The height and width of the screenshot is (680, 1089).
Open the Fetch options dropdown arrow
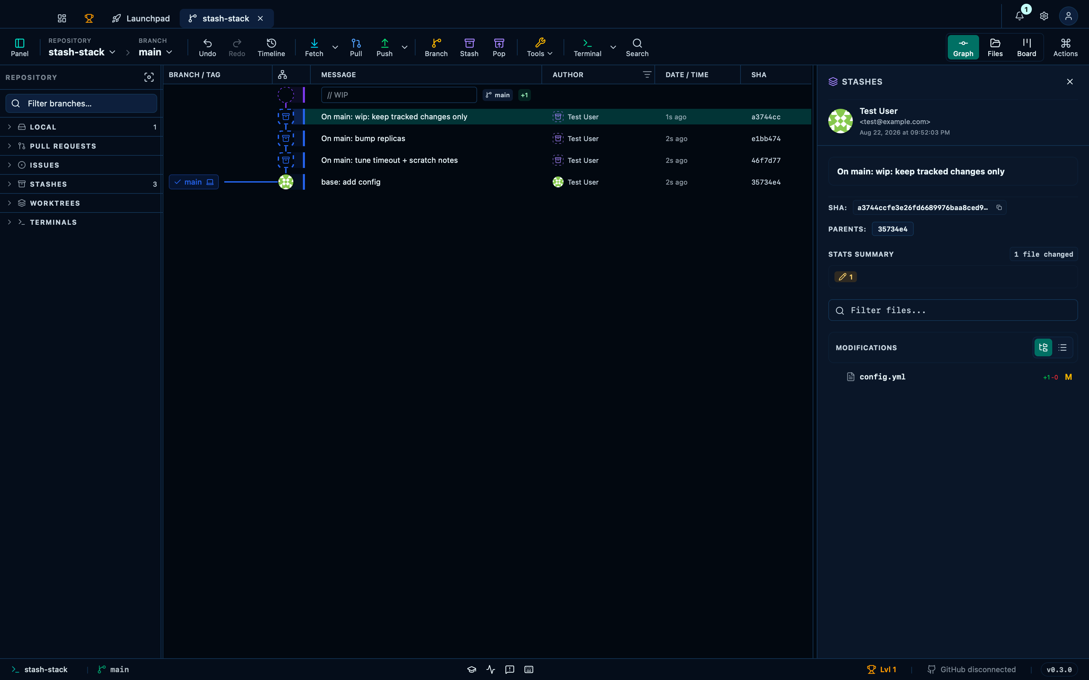tap(335, 47)
